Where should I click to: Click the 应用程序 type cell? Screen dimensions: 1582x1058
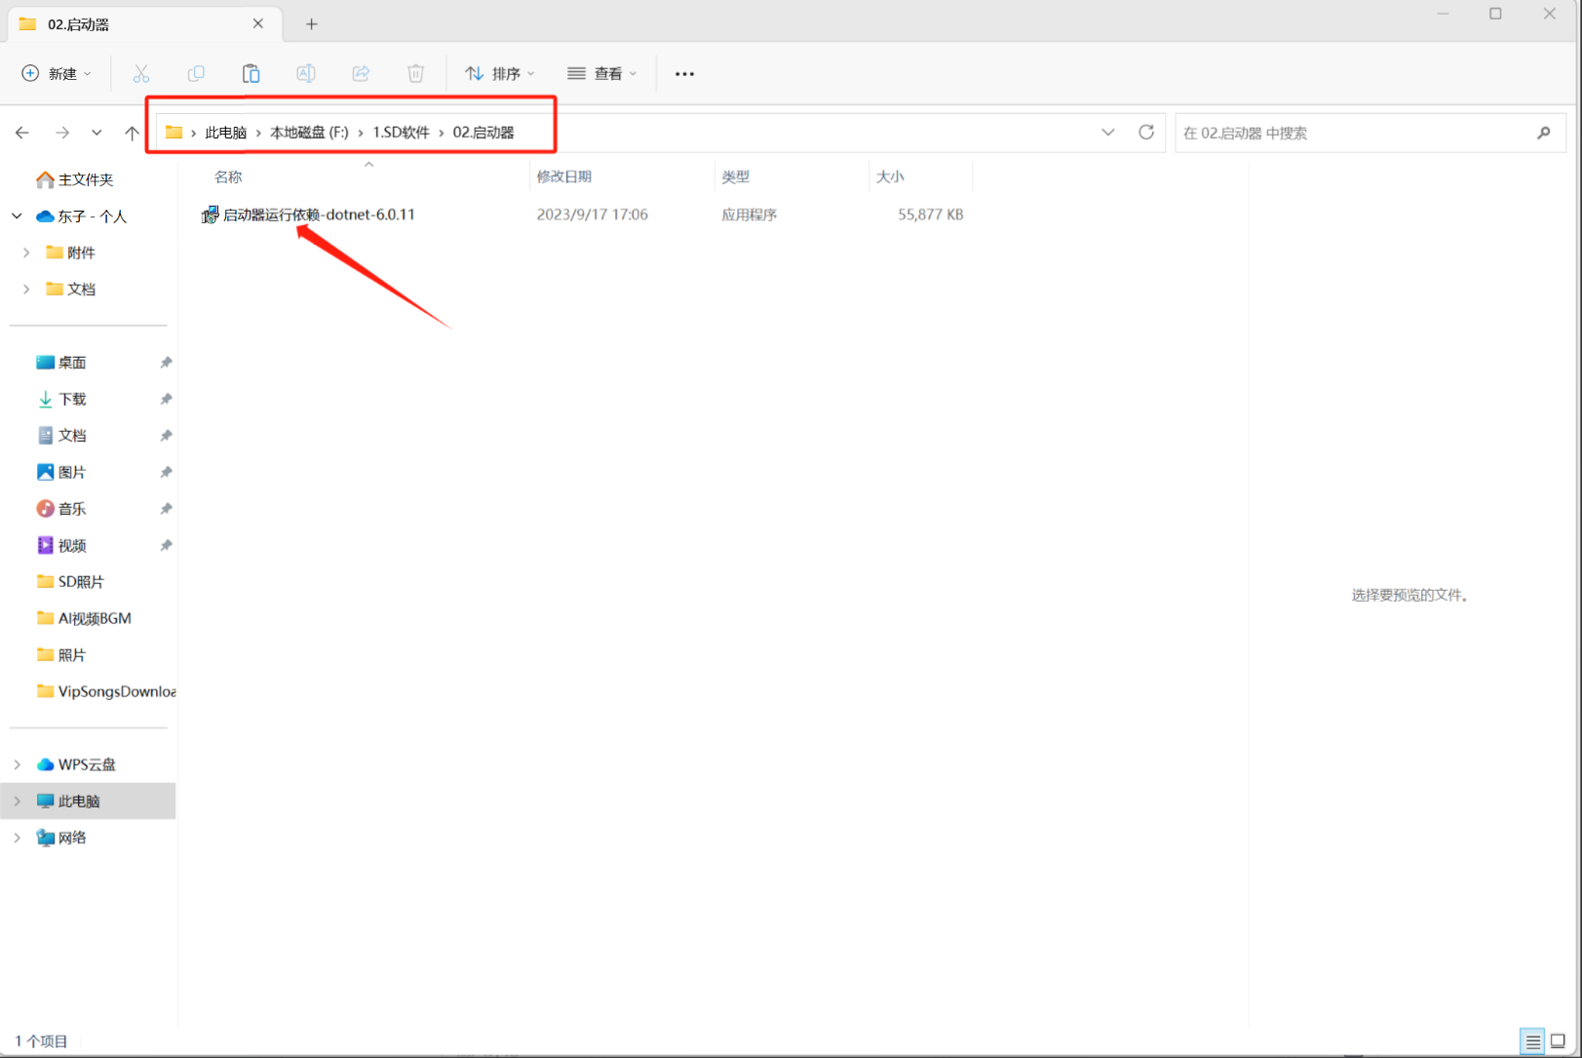[749, 215]
